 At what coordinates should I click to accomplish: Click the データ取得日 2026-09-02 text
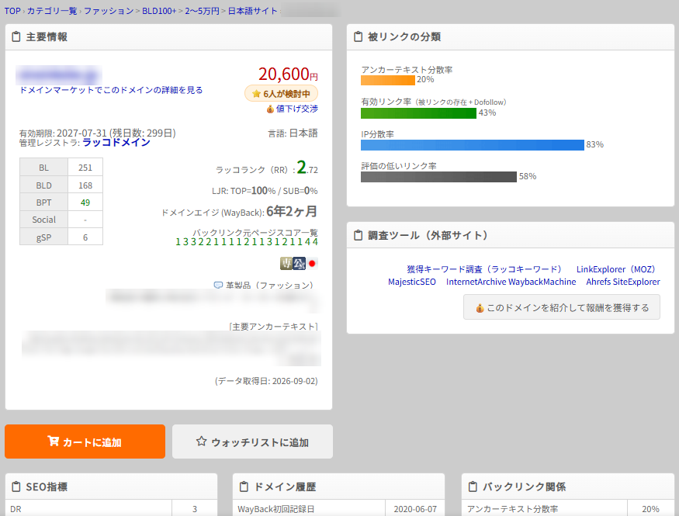tap(266, 381)
